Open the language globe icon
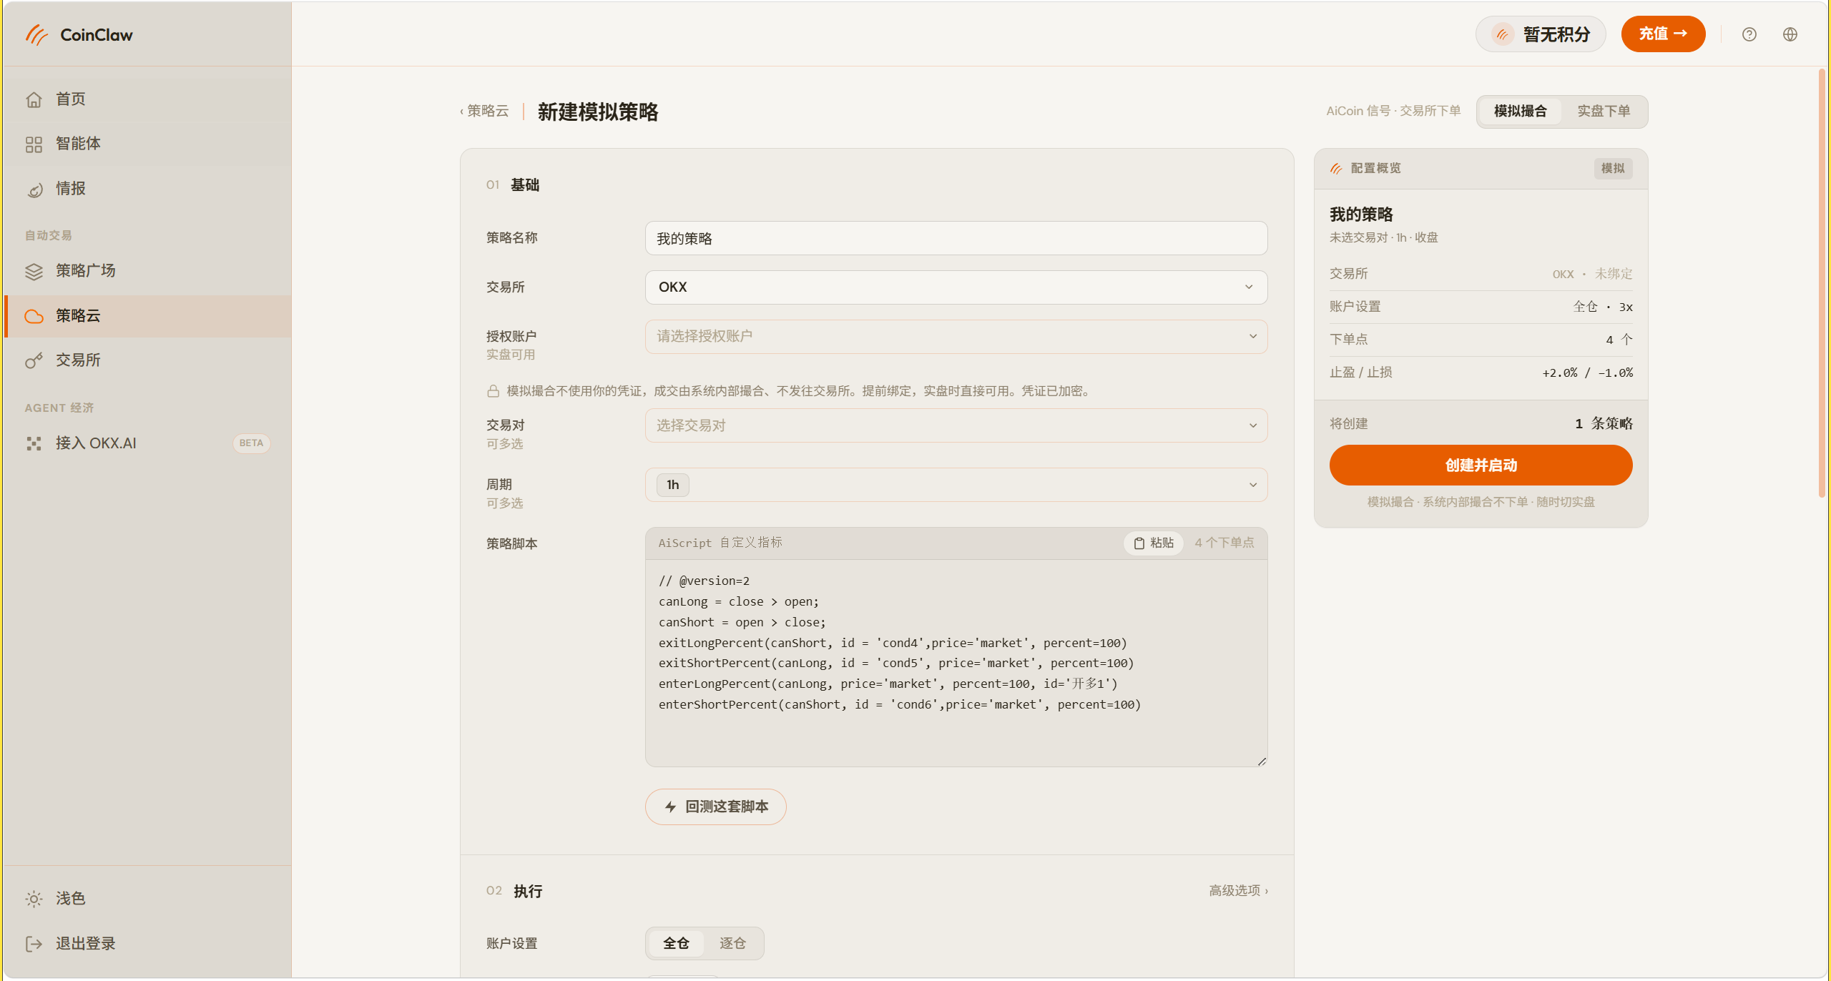The width and height of the screenshot is (1831, 981). (x=1790, y=34)
